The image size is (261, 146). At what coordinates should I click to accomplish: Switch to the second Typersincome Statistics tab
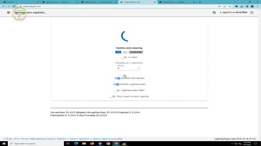[60, 2]
